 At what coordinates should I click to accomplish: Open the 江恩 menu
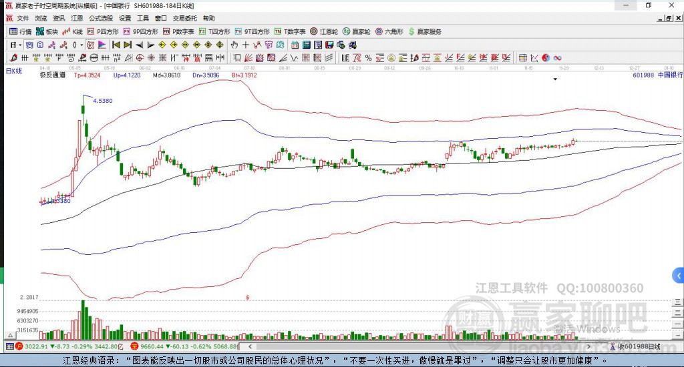(x=77, y=18)
